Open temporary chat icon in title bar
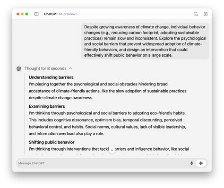The image size is (224, 188). (196, 14)
